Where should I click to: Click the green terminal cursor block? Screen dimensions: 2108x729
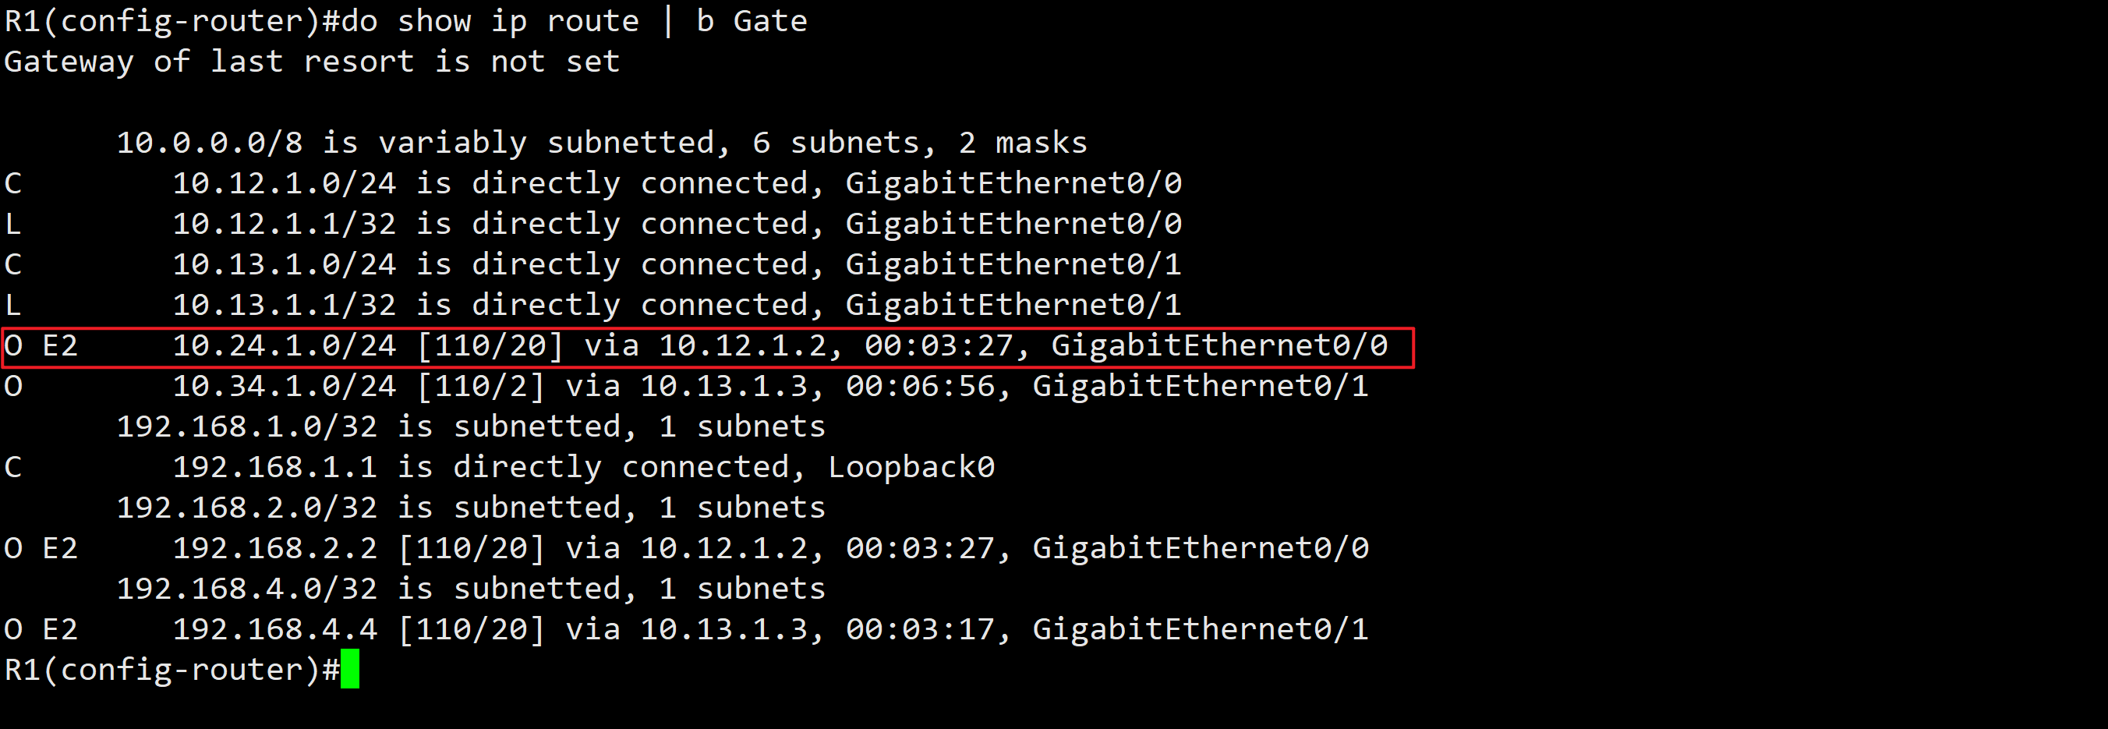349,668
